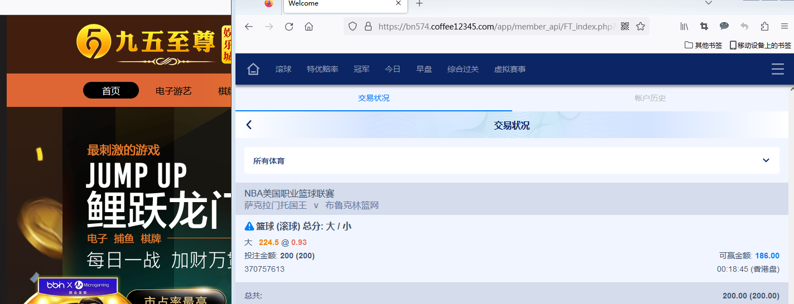
Task: Click the NBA美国职业篮球联赛 league title
Action: (x=289, y=193)
